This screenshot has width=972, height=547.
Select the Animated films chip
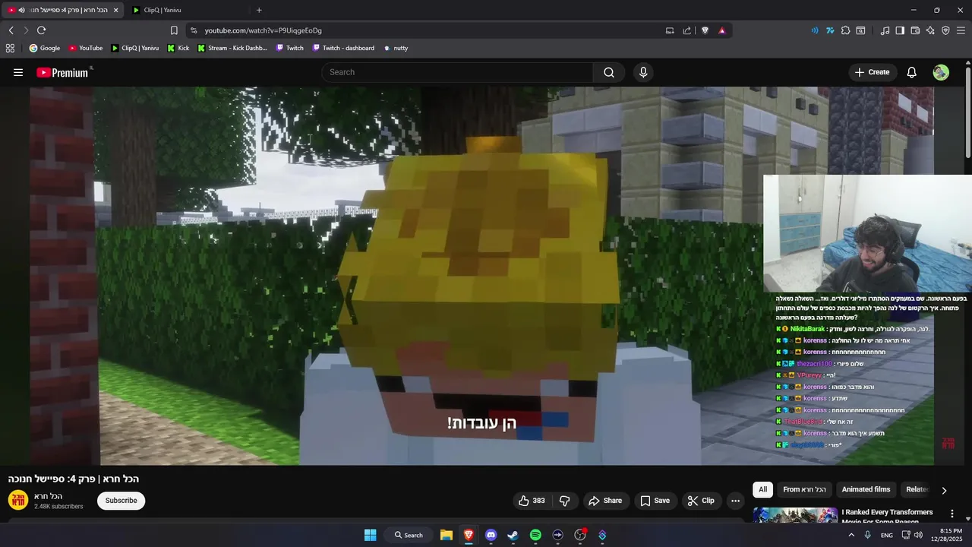pyautogui.click(x=866, y=489)
